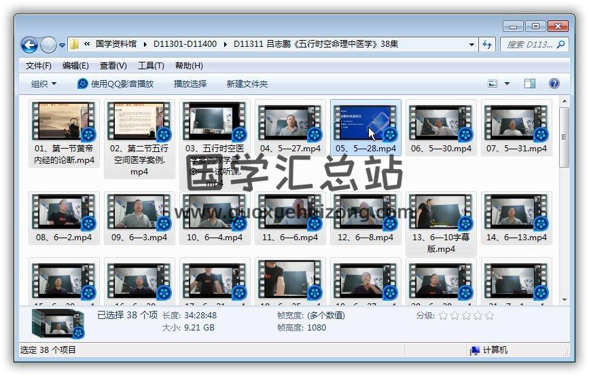Open the 文件(F) menu
The width and height of the screenshot is (589, 376).
[38, 66]
